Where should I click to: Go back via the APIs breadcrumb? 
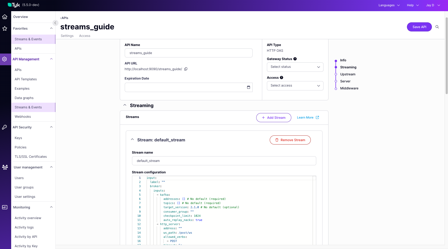click(x=64, y=18)
